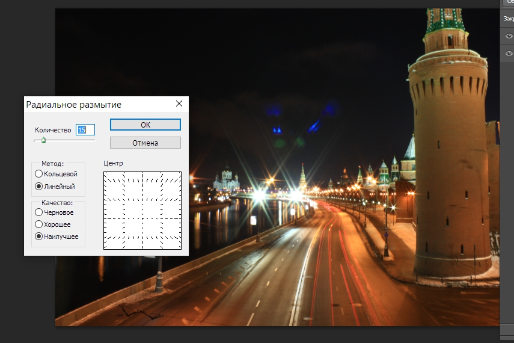Select the Хорошее quality option

(x=39, y=224)
